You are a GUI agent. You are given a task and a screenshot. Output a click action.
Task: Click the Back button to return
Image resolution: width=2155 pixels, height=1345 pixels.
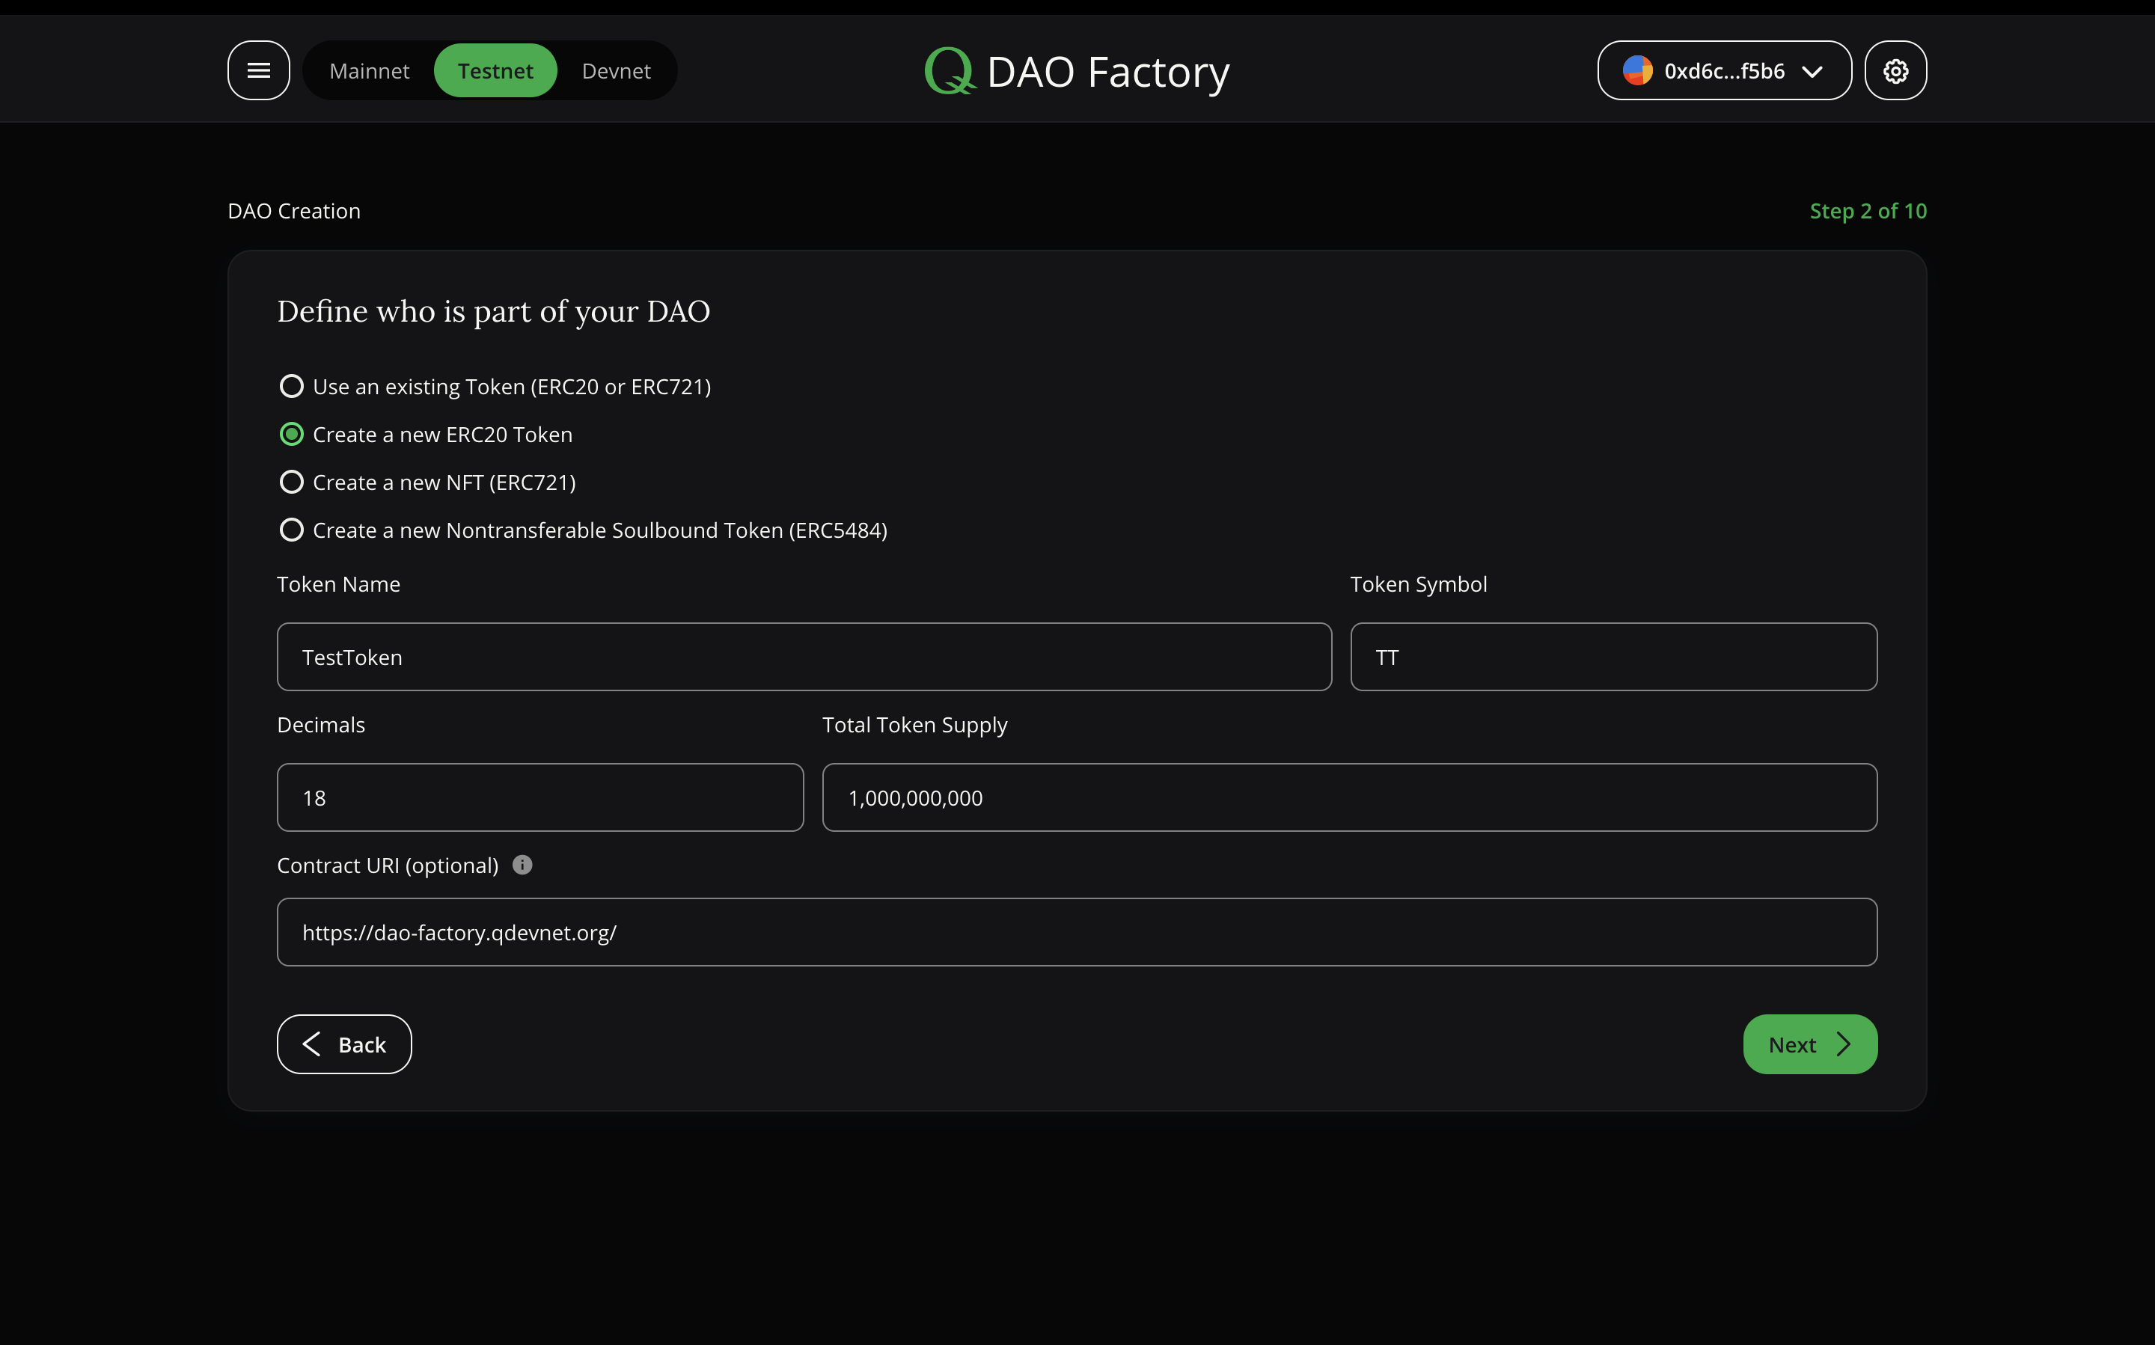tap(344, 1044)
